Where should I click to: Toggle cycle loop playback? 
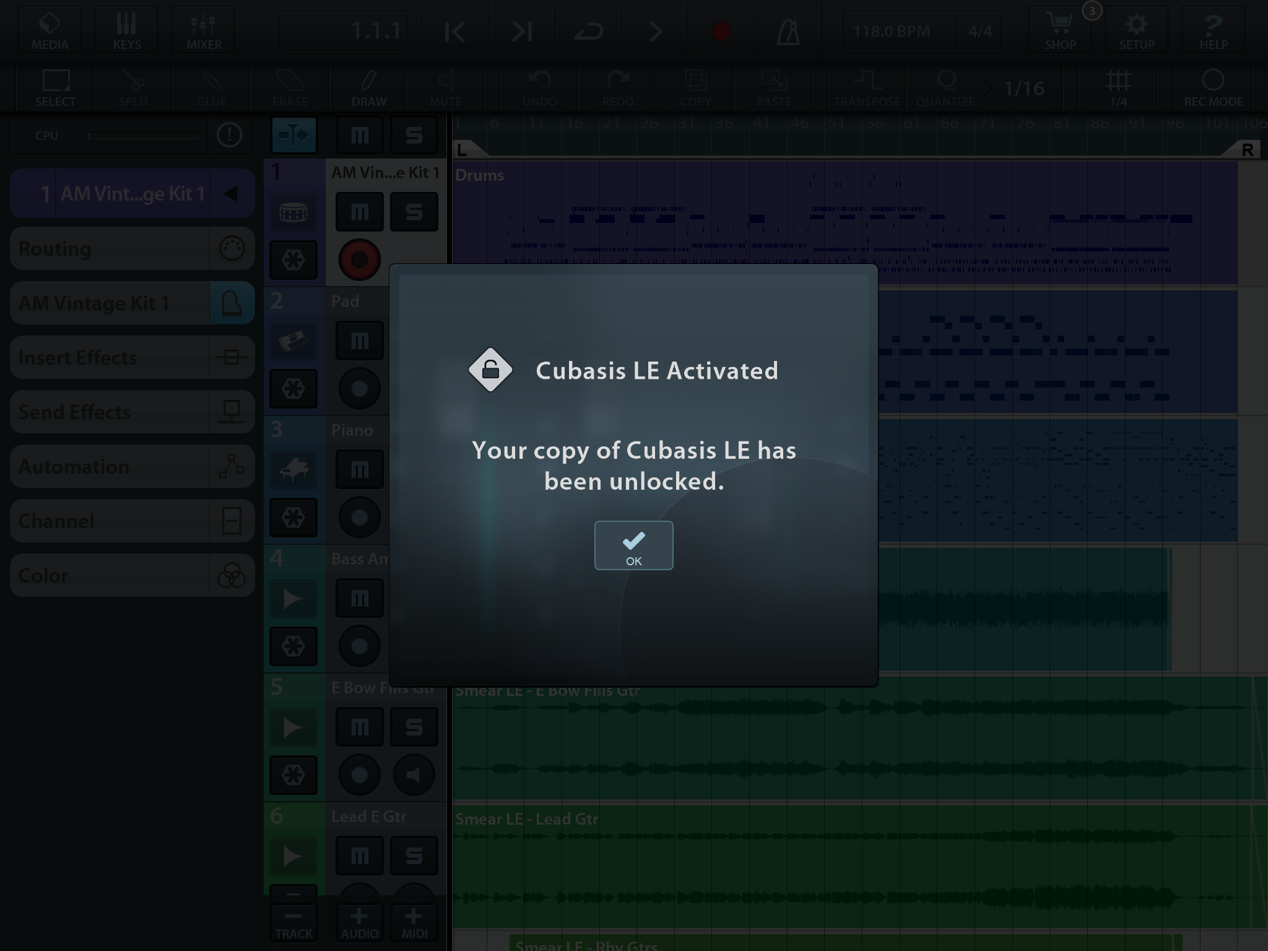[x=588, y=31]
